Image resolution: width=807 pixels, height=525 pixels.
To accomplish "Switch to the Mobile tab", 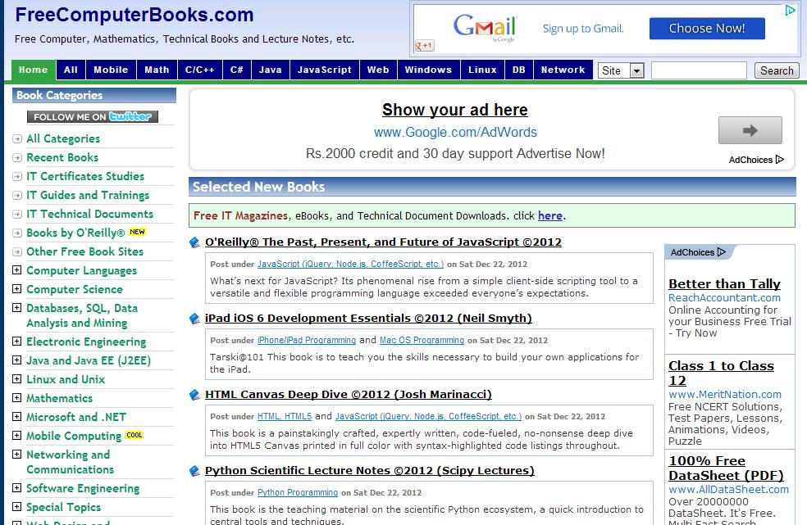I will (112, 70).
